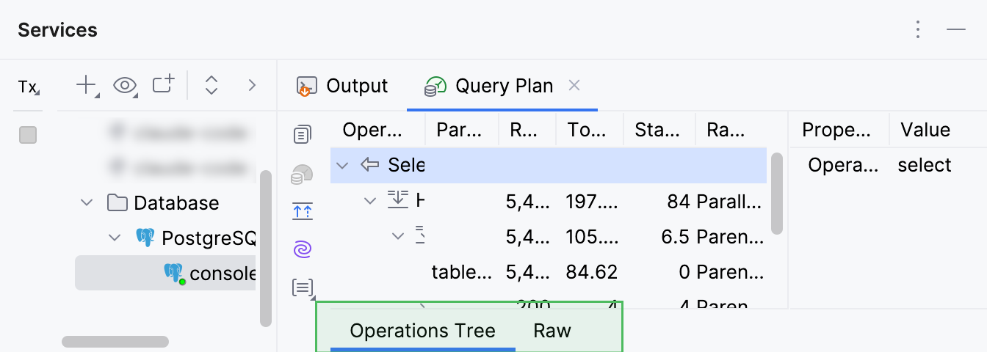Click the Open in New Tab icon

(164, 85)
